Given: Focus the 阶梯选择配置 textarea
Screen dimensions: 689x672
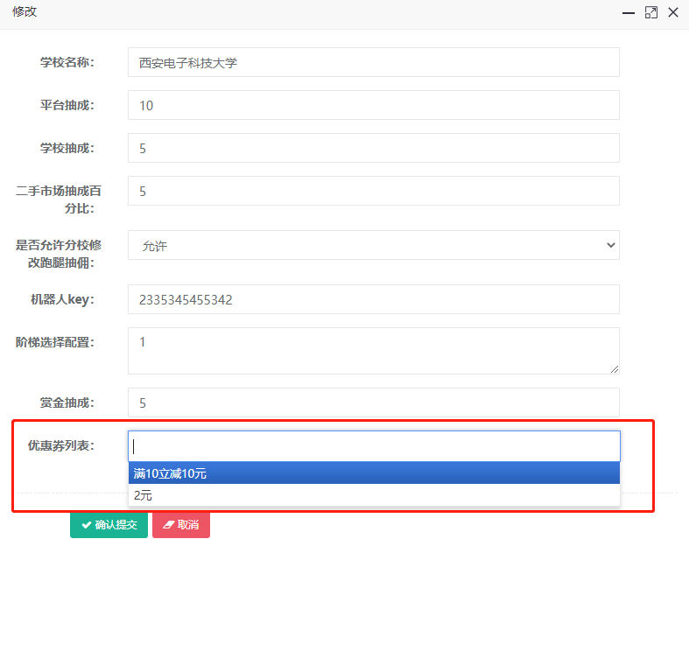Looking at the screenshot, I should coord(374,351).
